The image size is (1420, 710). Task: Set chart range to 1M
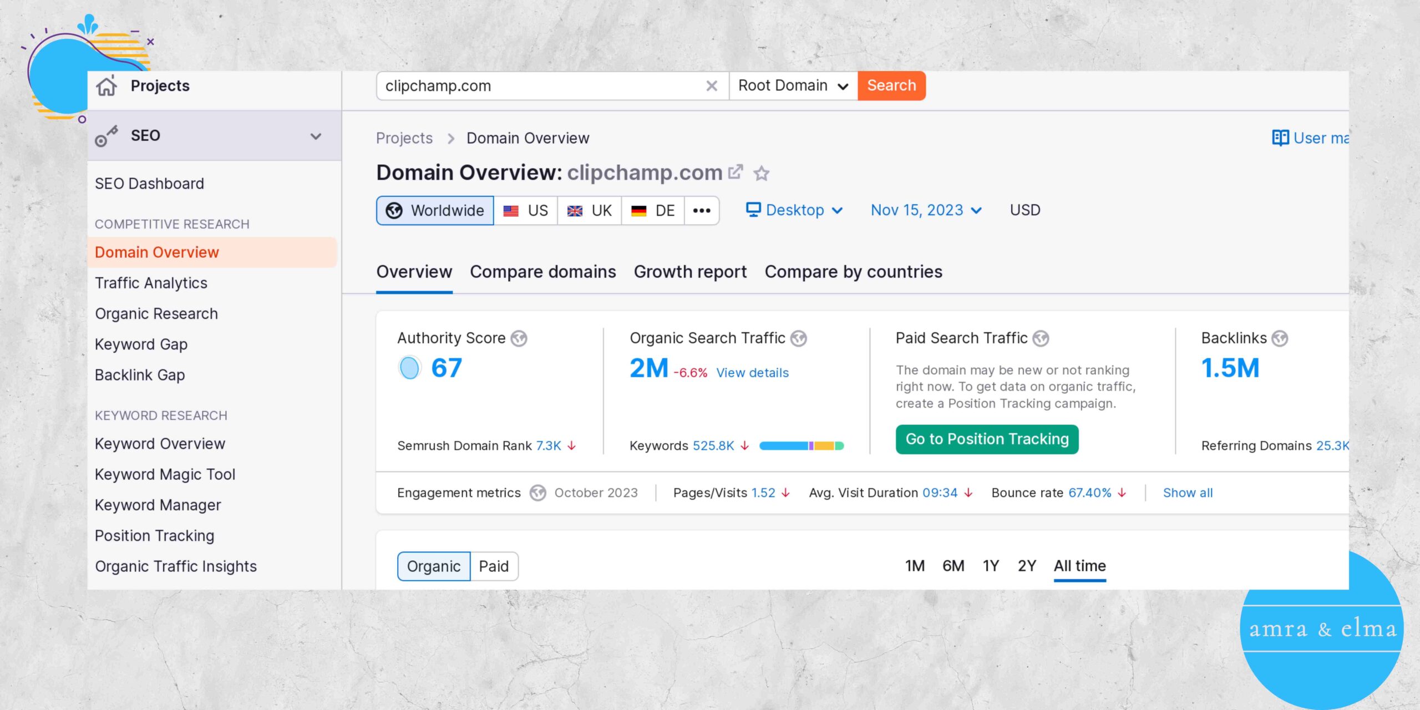pyautogui.click(x=915, y=566)
